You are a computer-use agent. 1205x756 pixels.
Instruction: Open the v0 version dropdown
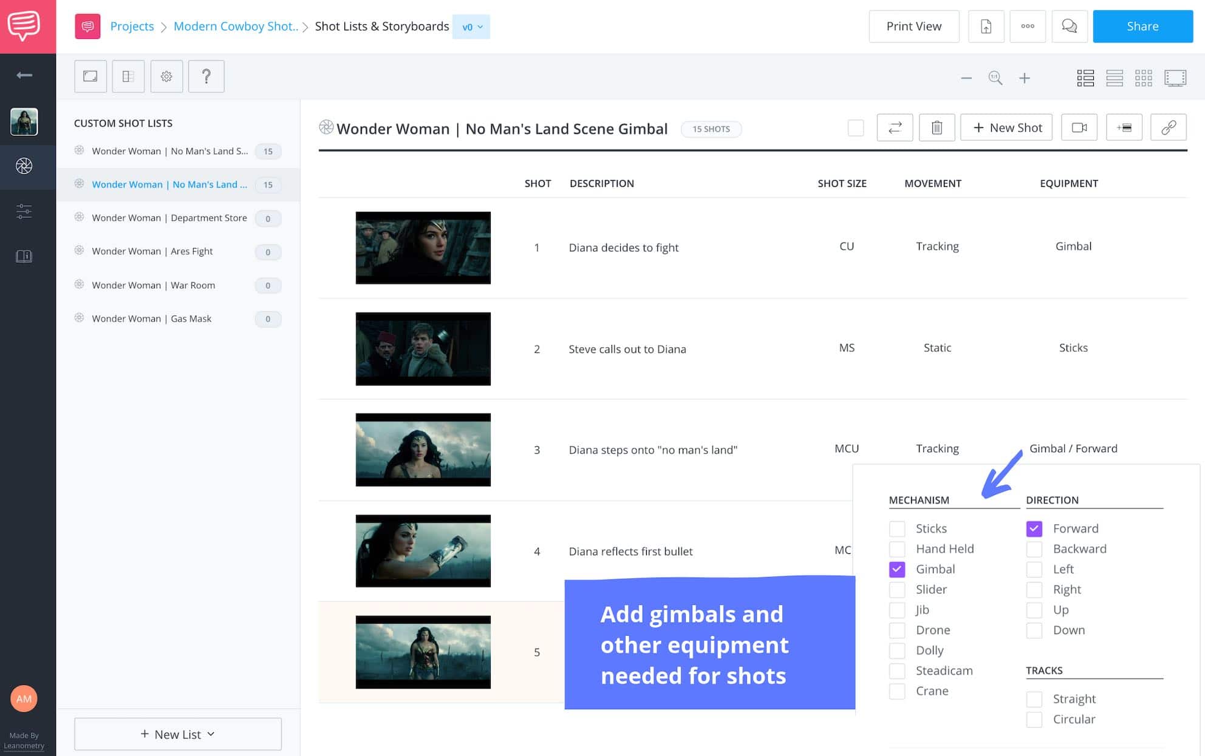(471, 27)
